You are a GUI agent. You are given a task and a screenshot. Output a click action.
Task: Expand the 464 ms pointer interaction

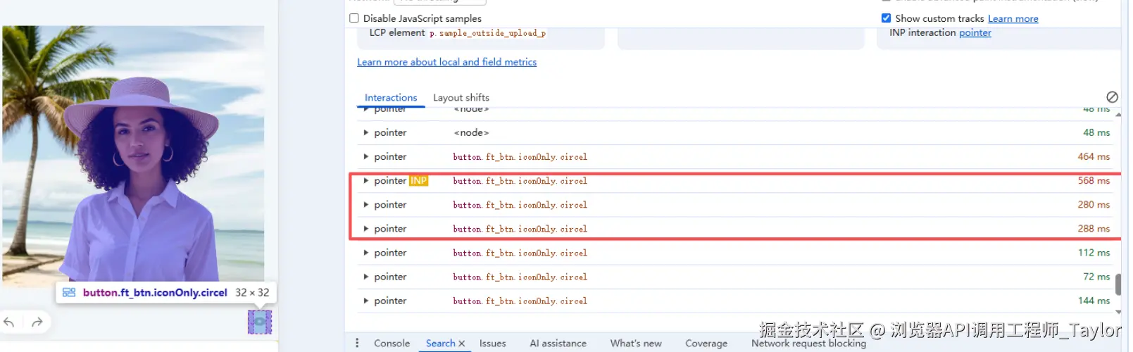[x=365, y=157]
